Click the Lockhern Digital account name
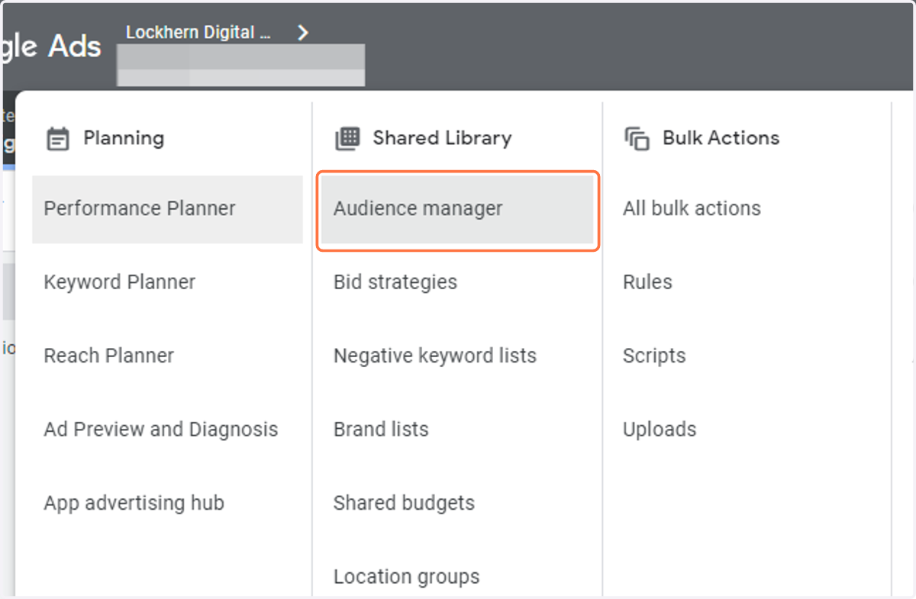This screenshot has width=916, height=599. 198,33
